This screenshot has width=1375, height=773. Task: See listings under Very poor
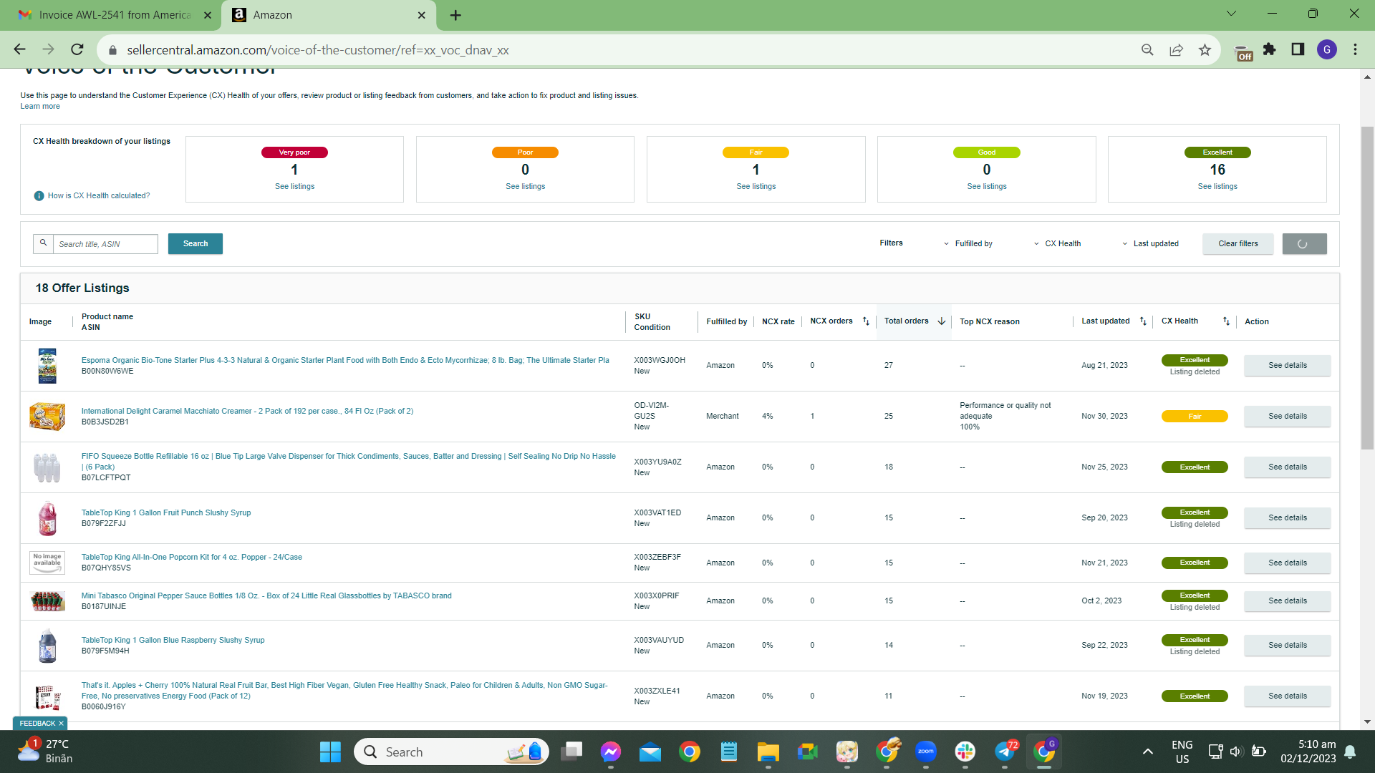(294, 187)
